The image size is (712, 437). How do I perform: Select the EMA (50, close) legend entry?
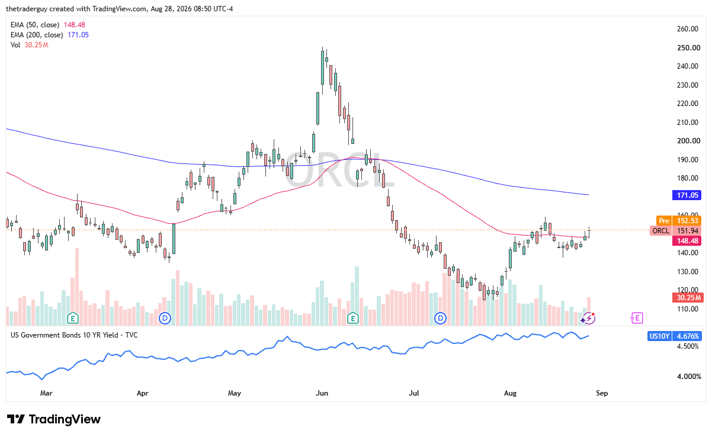coord(48,25)
